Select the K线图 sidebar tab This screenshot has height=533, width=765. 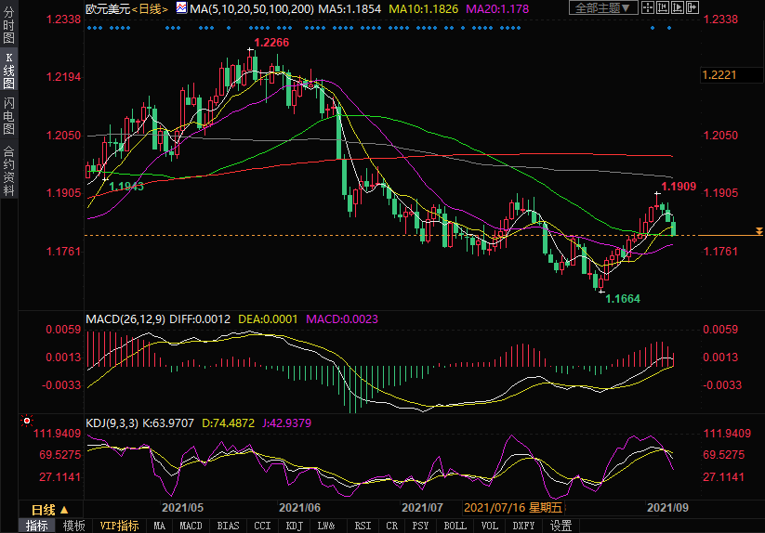[x=8, y=71]
